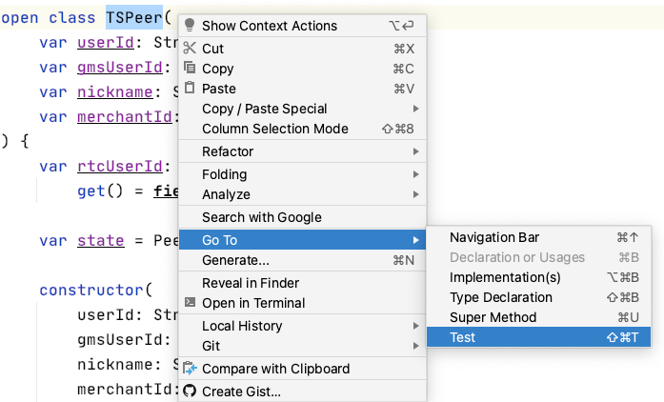Select Type Declaration menu entry
This screenshot has width=664, height=402.
[x=501, y=297]
